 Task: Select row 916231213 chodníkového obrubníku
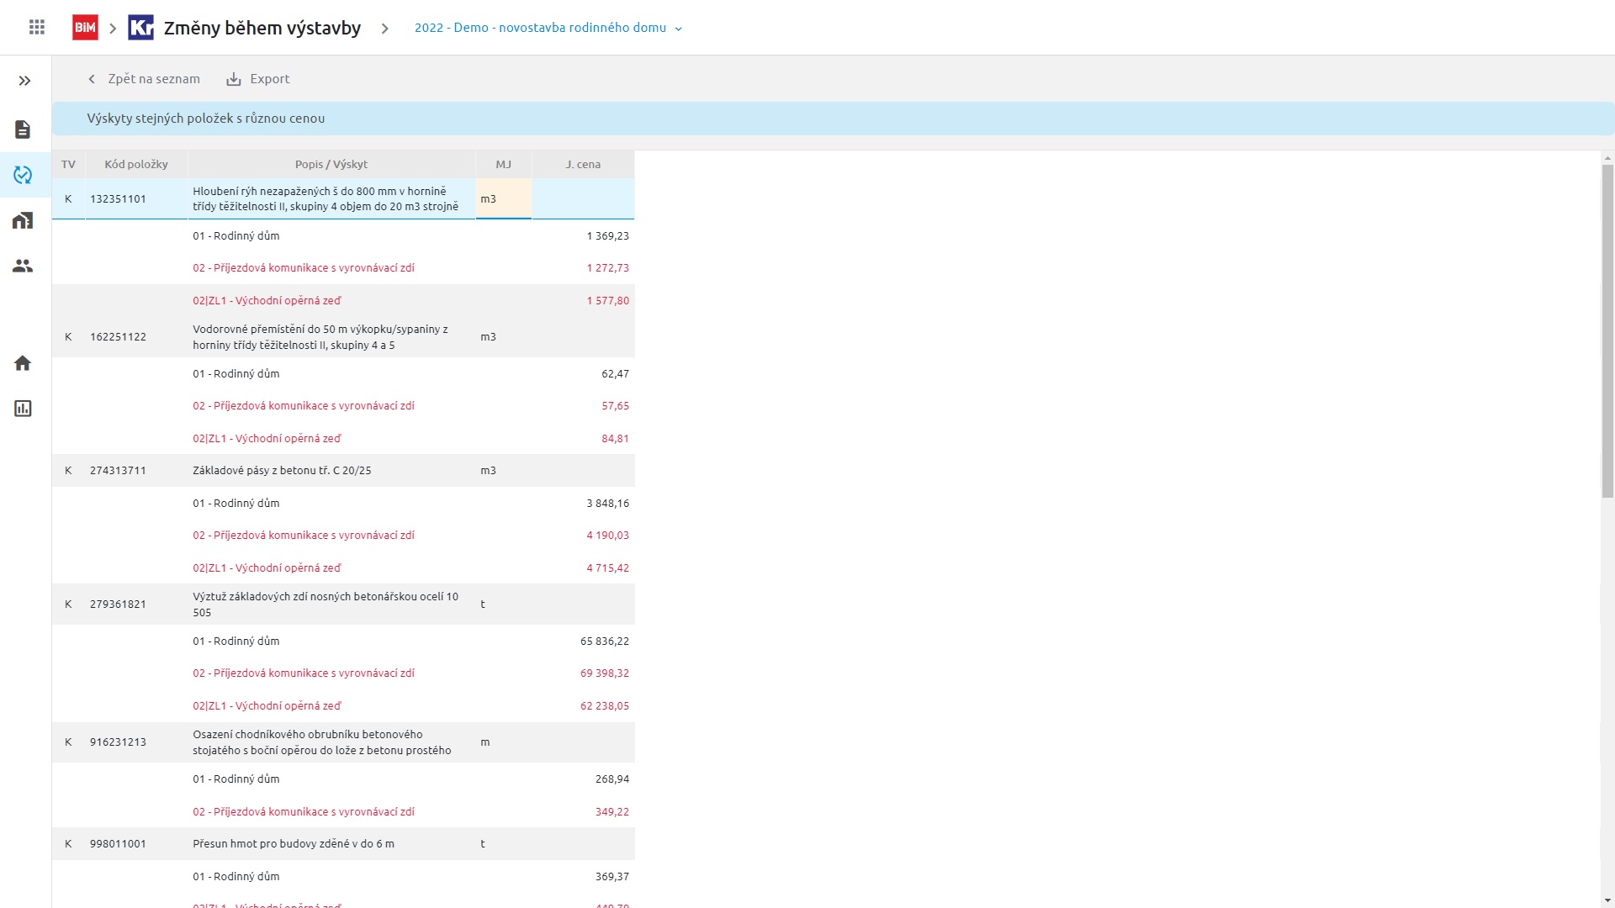[118, 742]
